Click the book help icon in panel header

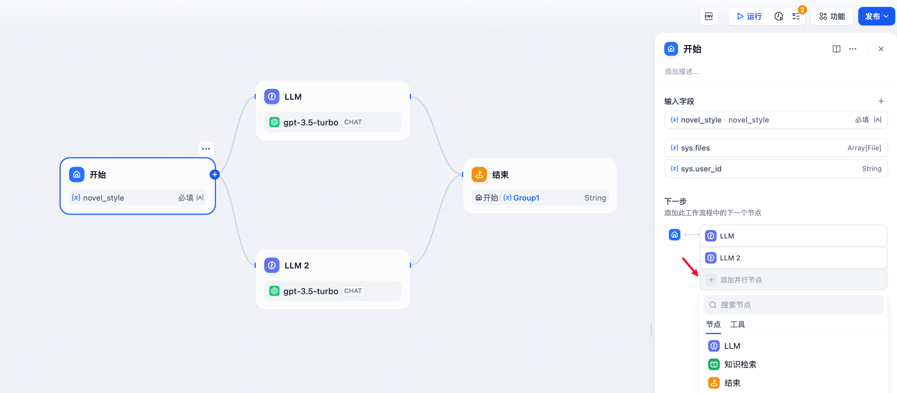click(x=836, y=49)
